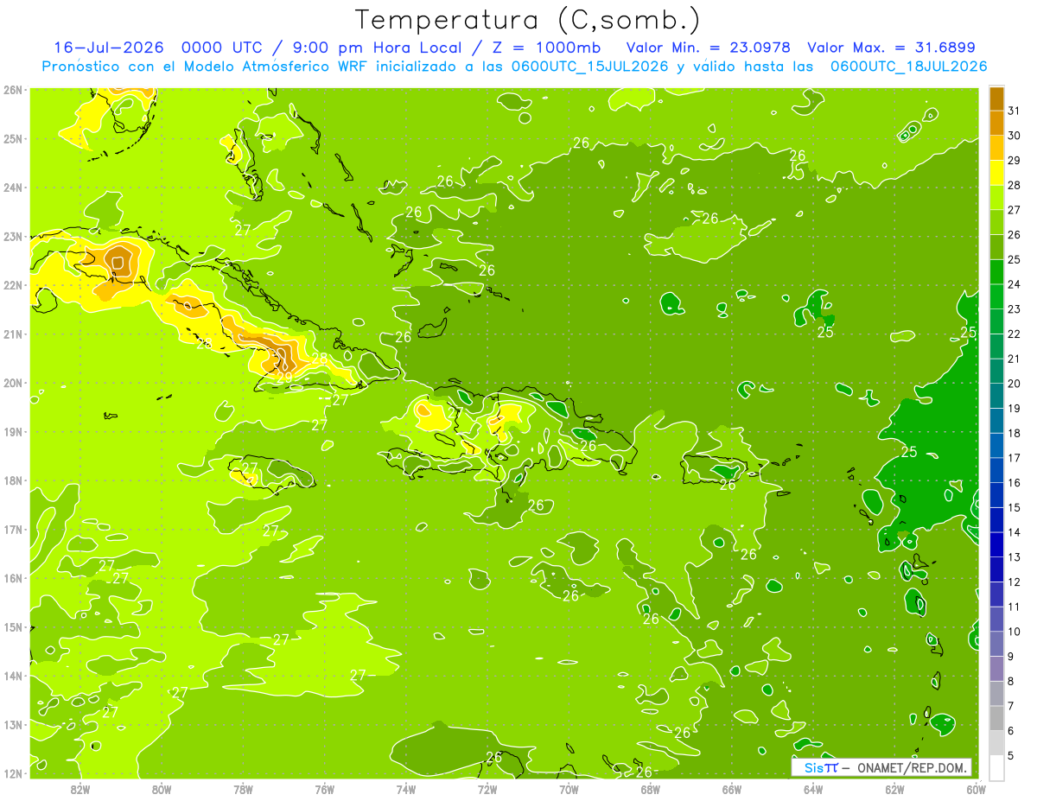Select the 'Valor Min. = 23.0978' value
The height and width of the screenshot is (801, 1037).
(709, 48)
